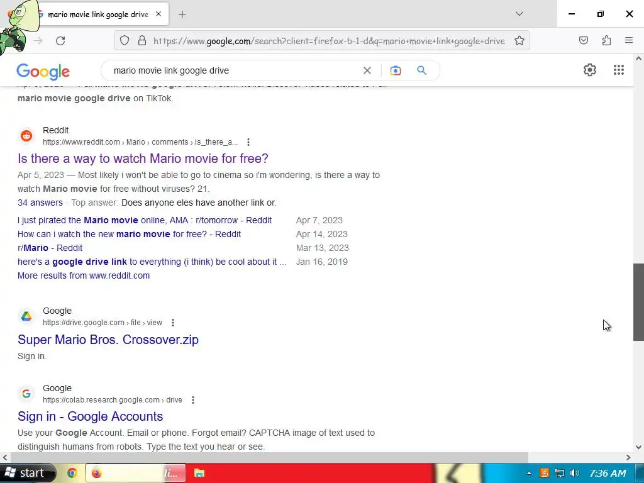Screen dimensions: 644x483
Task: Click the padlock site security icon
Action: 142,41
